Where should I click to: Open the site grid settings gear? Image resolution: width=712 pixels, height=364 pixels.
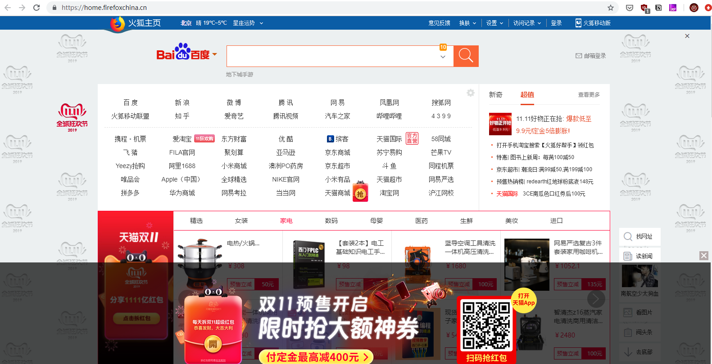click(x=471, y=93)
